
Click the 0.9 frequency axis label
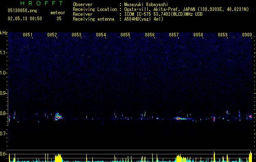tap(3, 93)
